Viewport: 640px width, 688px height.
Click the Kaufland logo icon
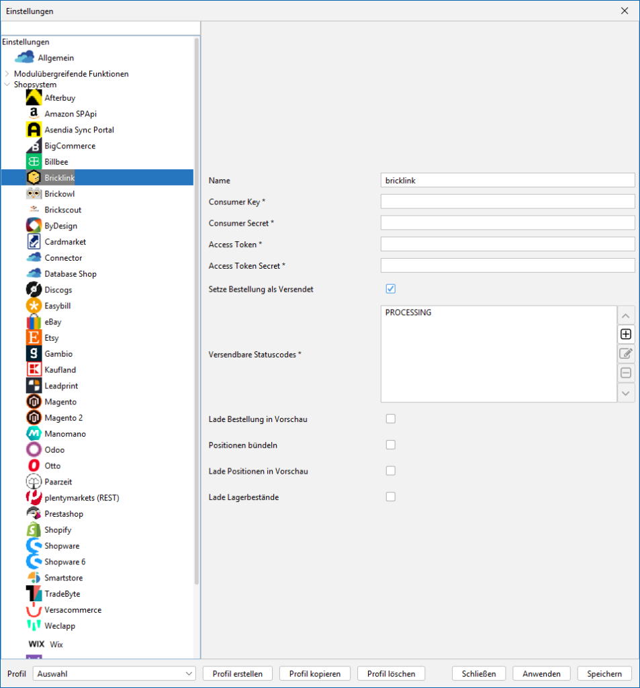34,370
